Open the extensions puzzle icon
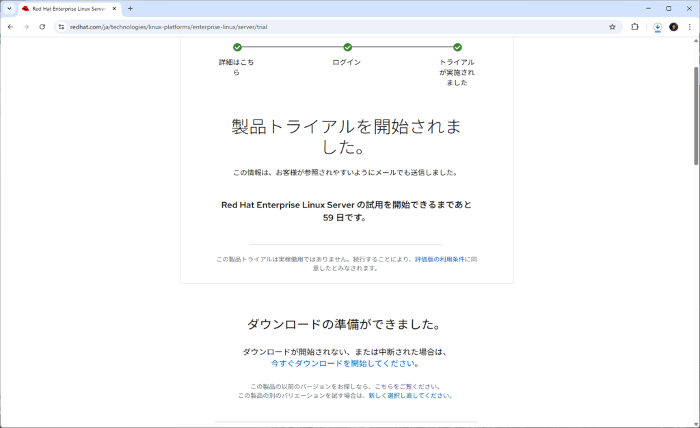This screenshot has height=428, width=700. [x=634, y=27]
